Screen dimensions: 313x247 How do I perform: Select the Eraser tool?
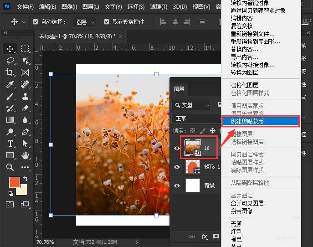point(25,108)
